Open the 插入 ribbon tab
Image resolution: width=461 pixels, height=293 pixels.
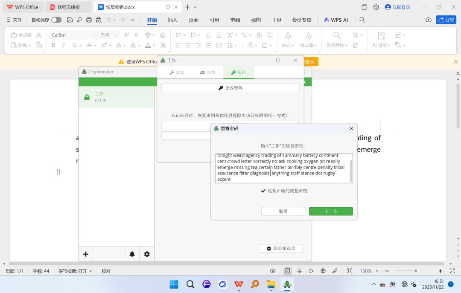click(172, 20)
